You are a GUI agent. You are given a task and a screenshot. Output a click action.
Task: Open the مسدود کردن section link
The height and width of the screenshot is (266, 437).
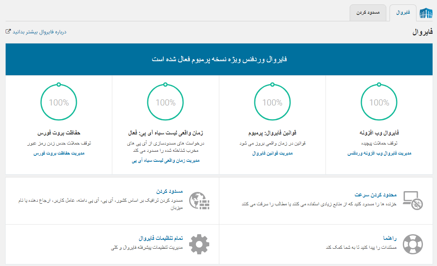169,191
